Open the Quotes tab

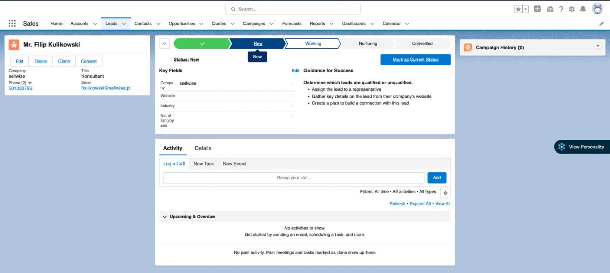[219, 23]
